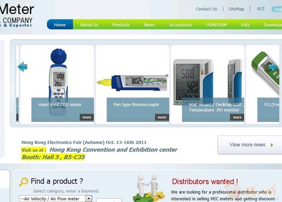The width and height of the screenshot is (282, 202).
Task: Expand the Air Velocity category dropdown arrow
Action: (x=88, y=199)
